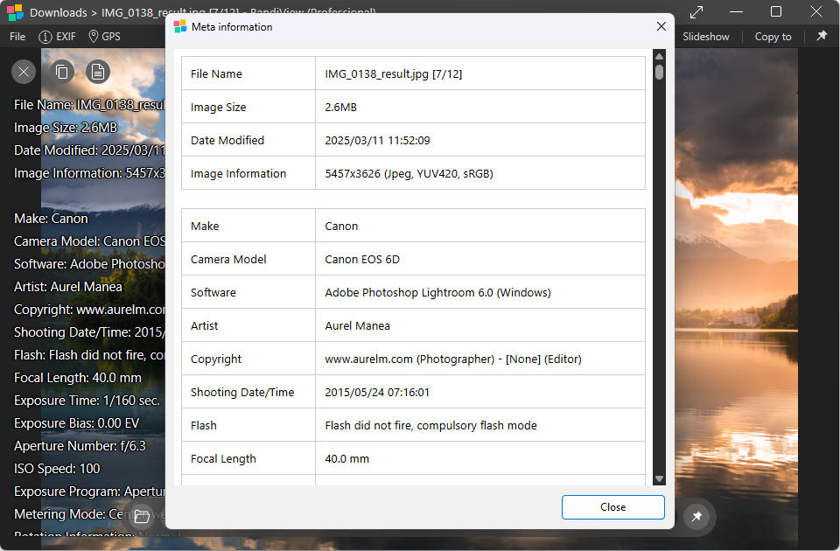
Task: Click the copy metadata icon in the overlay
Action: [x=61, y=72]
